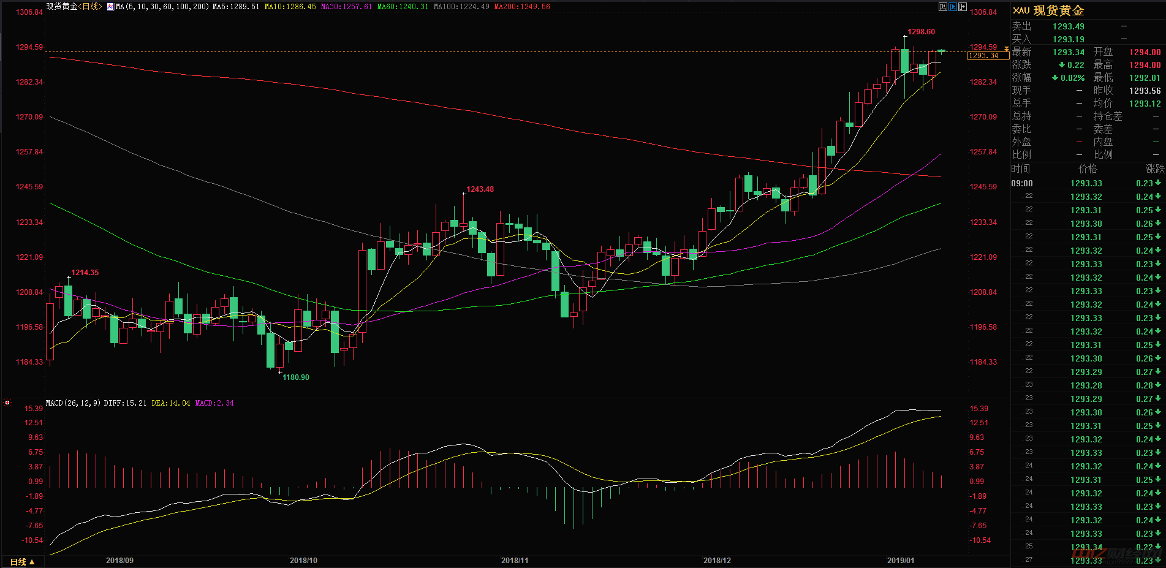Viewport: 1166px width, 568px height.
Task: Click the chart expand-right icon
Action: (963, 7)
